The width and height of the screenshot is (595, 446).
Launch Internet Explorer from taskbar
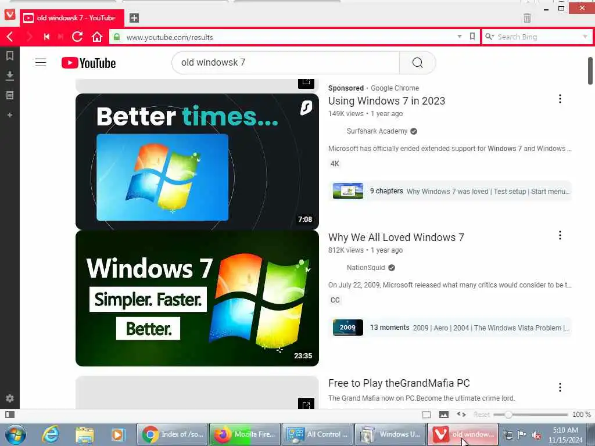[x=51, y=434]
